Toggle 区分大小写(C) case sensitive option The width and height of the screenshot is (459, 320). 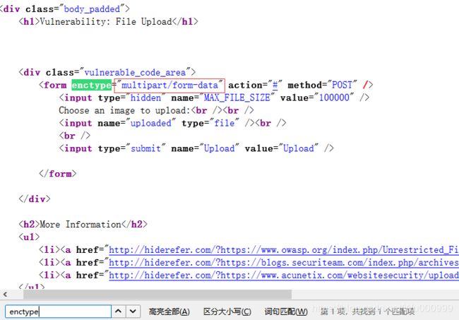[227, 312]
